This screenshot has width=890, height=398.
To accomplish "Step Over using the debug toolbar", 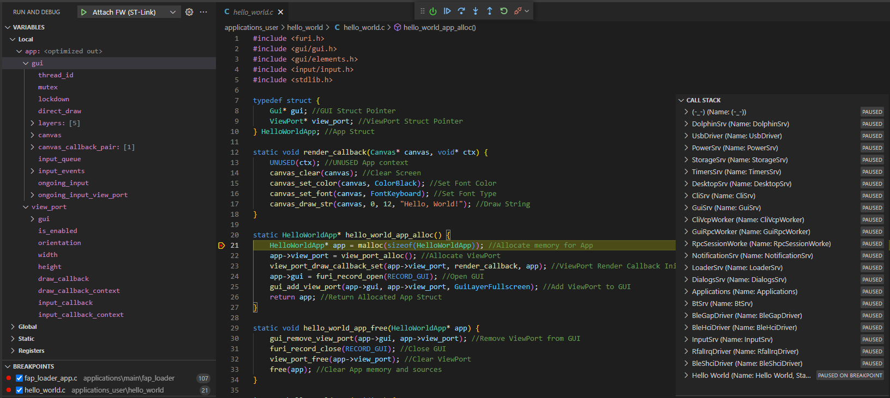I will (461, 11).
